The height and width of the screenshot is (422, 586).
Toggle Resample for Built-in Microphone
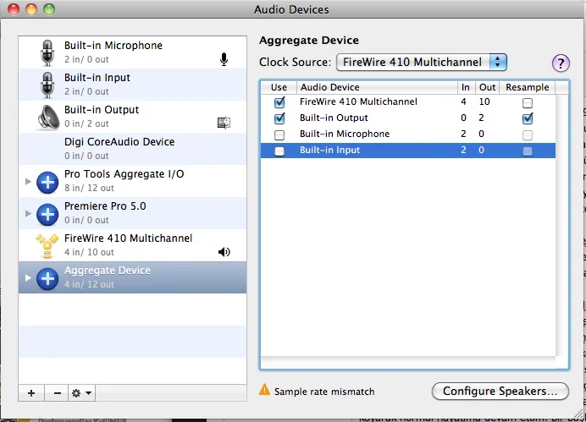[528, 134]
